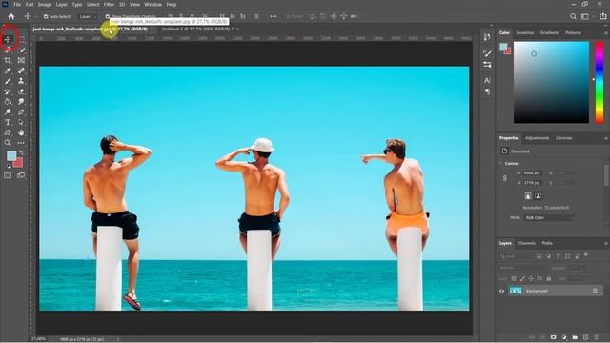
Task: Open more align options three-dots
Action: tap(274, 17)
